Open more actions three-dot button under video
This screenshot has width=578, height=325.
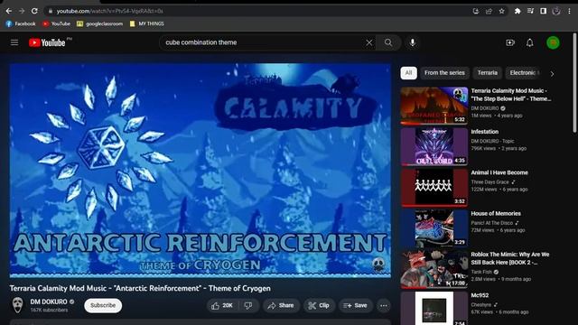coord(384,305)
